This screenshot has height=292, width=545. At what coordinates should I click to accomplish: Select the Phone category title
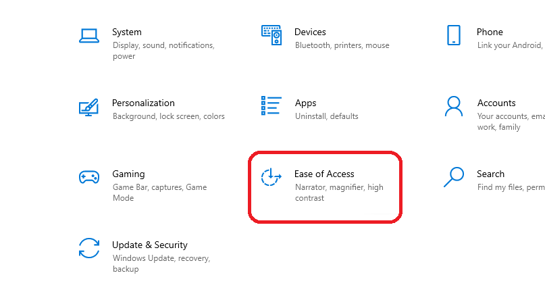coord(490,32)
